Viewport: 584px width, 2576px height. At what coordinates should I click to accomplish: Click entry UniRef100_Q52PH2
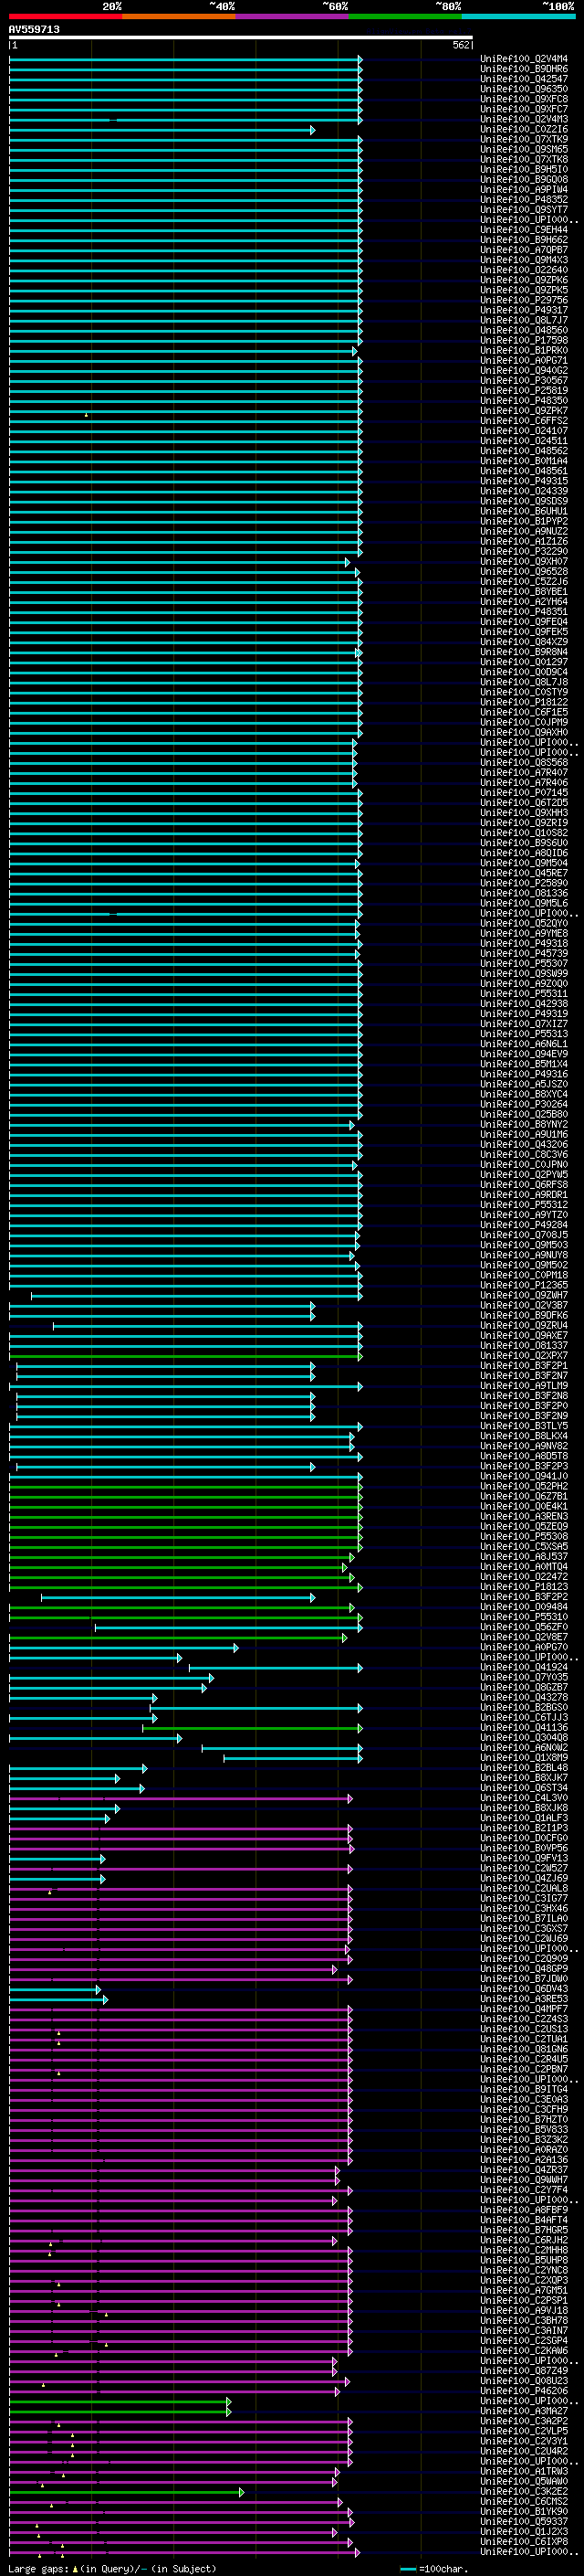524,1486
